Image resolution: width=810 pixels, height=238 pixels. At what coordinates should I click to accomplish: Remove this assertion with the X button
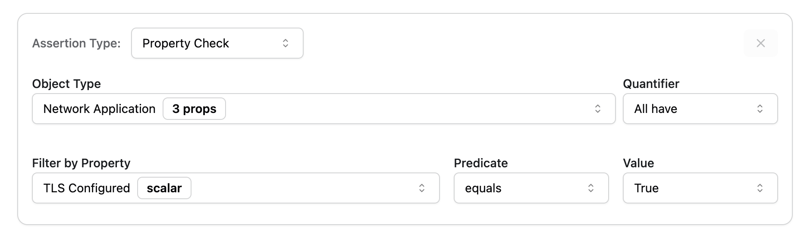tap(760, 43)
